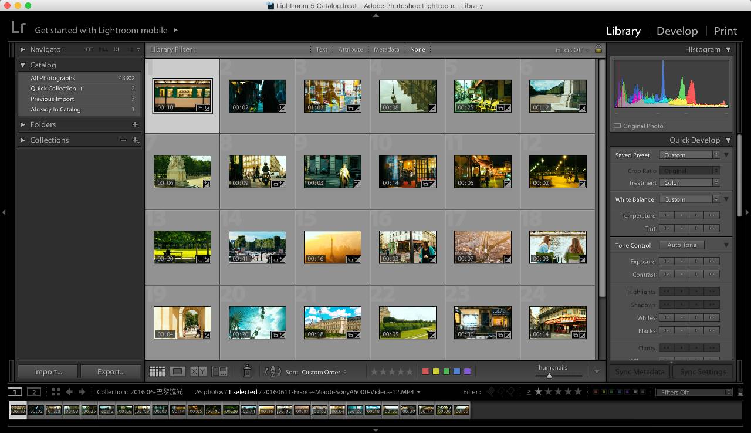The image size is (751, 433).
Task: Add new collection with plus icon
Action: (135, 140)
